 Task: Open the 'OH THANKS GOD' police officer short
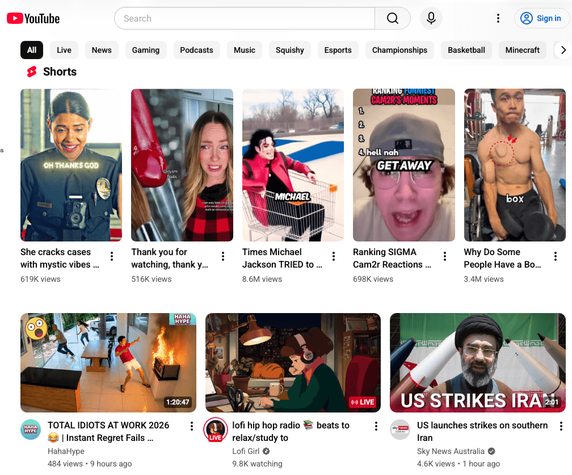[x=71, y=165]
